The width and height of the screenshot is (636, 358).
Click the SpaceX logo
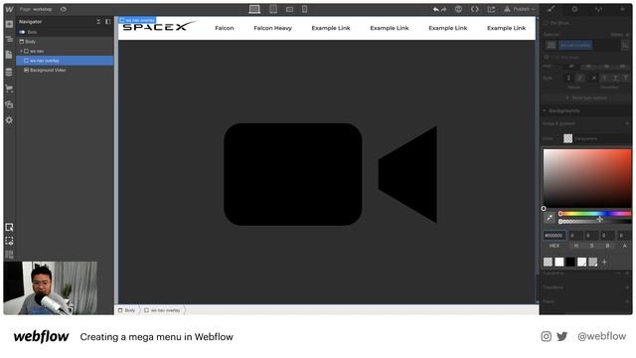[x=159, y=27]
